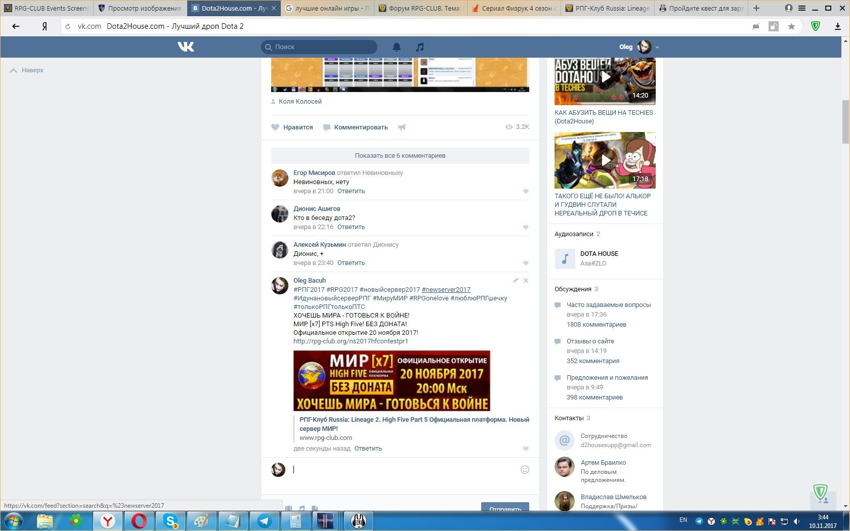The image size is (850, 531).
Task: Click the Yandex Я home button
Action: (x=45, y=26)
